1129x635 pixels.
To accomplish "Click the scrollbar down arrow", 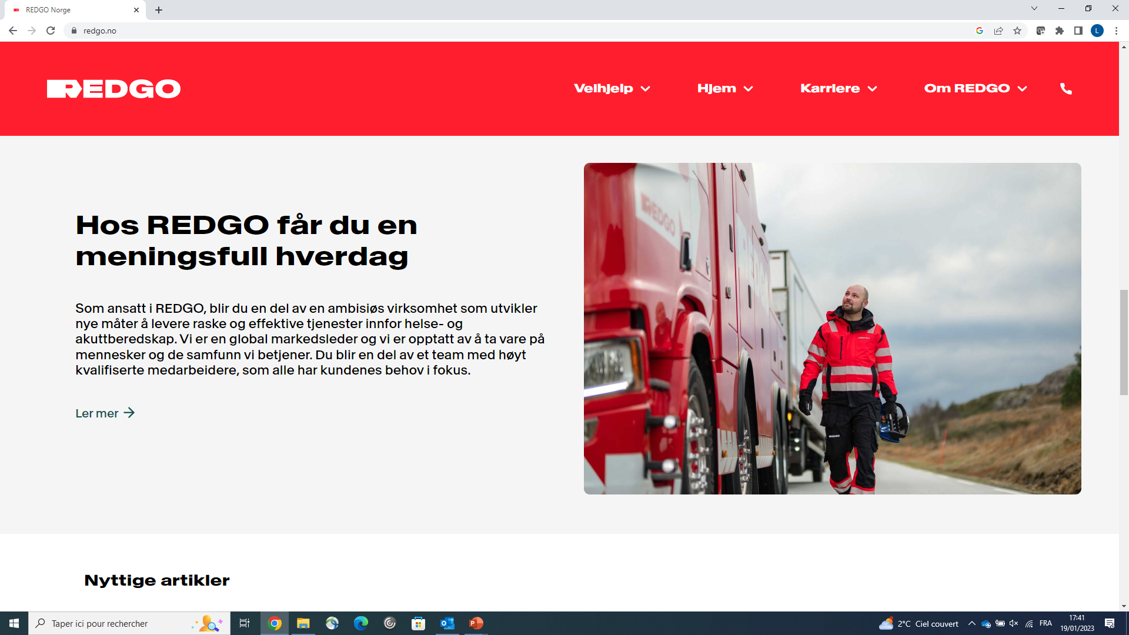I will pyautogui.click(x=1124, y=606).
